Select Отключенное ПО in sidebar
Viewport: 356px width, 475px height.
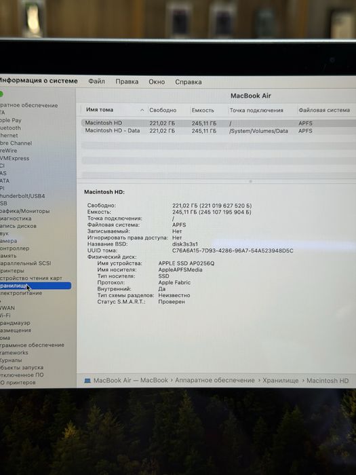pos(22,375)
